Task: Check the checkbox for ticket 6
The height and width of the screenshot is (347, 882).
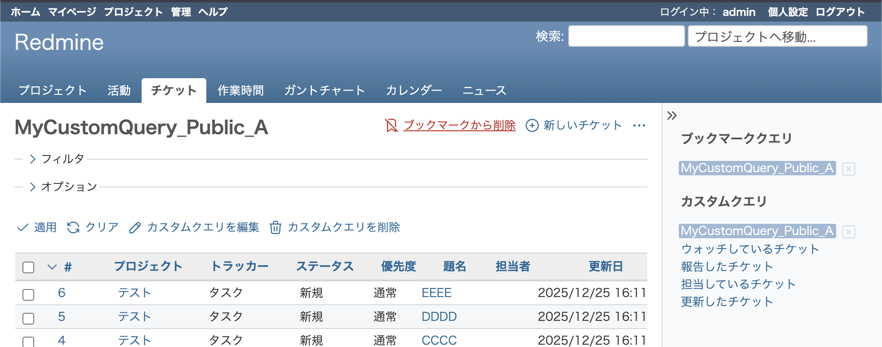Action: (x=28, y=294)
